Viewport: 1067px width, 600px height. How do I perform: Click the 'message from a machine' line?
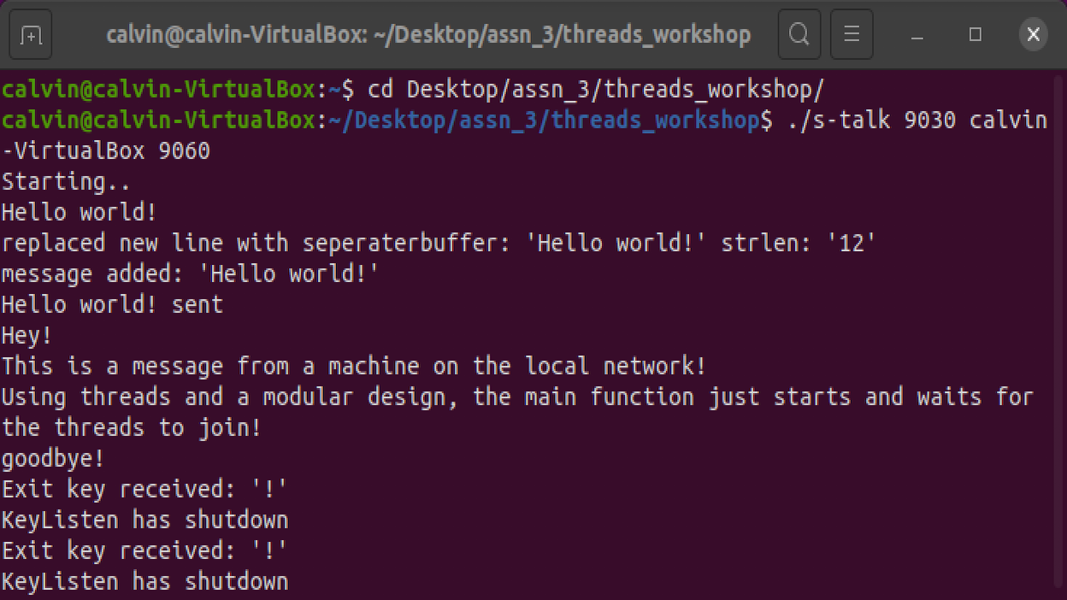[x=354, y=366]
